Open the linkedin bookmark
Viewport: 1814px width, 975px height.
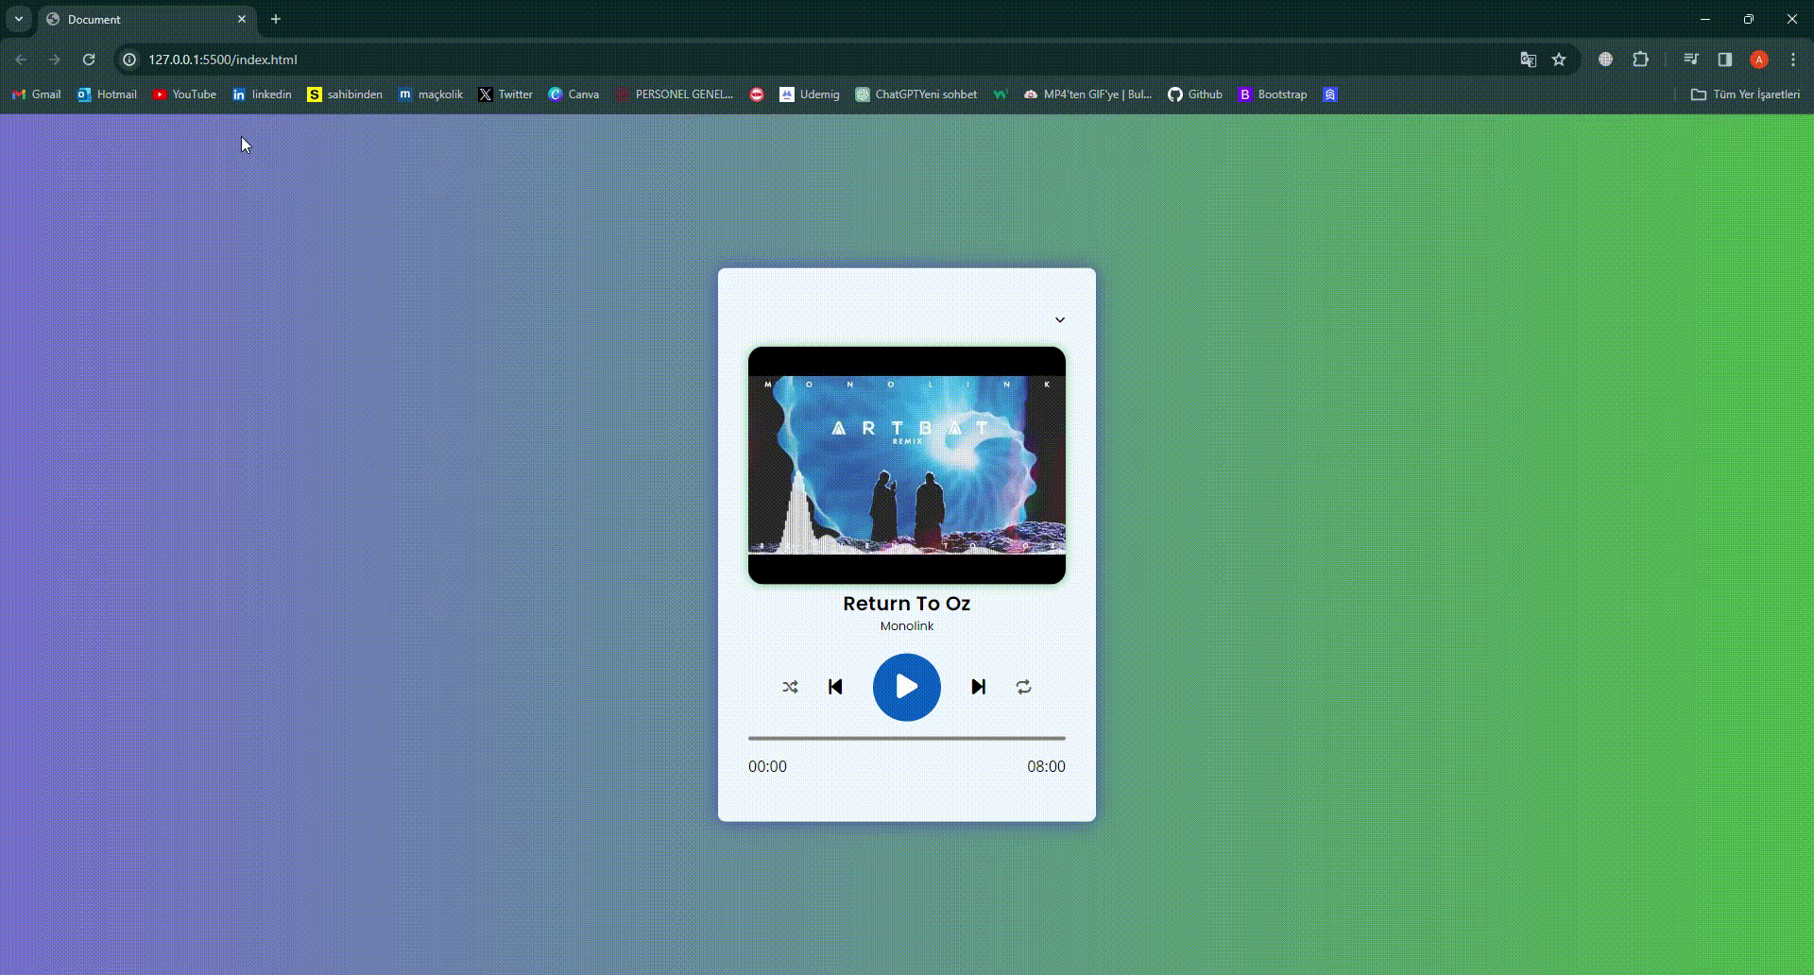click(262, 94)
